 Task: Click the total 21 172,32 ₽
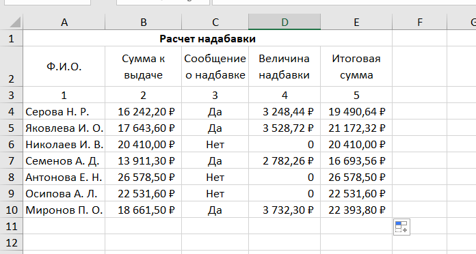coord(356,128)
